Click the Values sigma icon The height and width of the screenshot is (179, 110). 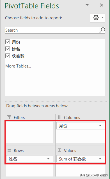click(59, 150)
